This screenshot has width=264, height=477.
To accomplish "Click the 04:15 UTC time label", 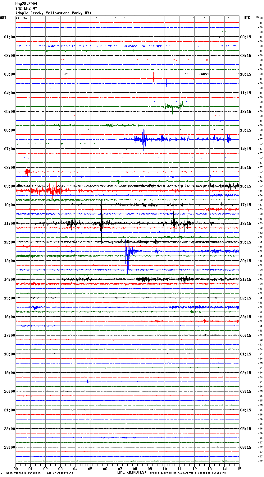I will [x=246, y=410].
